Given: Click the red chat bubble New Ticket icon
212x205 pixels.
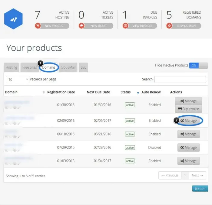Looking at the screenshot, I should click(81, 26).
